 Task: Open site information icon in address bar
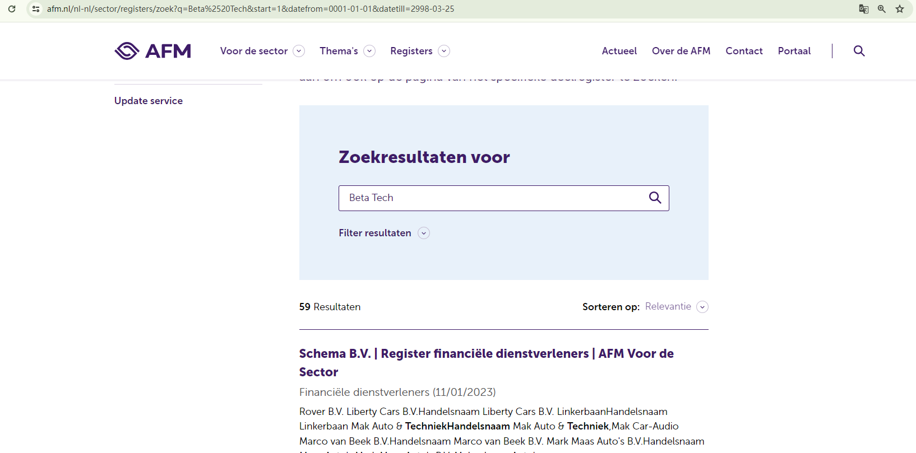pos(36,9)
